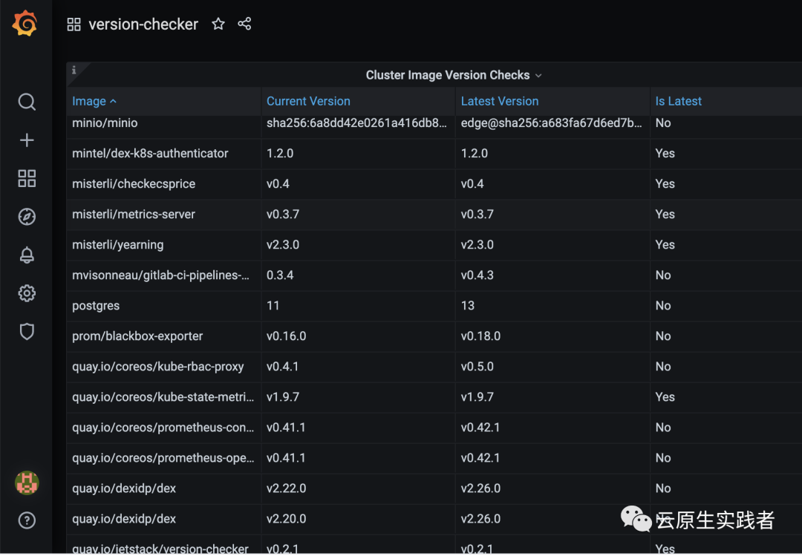Screen dimensions: 802x556
Task: Select the minio/minio image cell
Action: point(163,123)
